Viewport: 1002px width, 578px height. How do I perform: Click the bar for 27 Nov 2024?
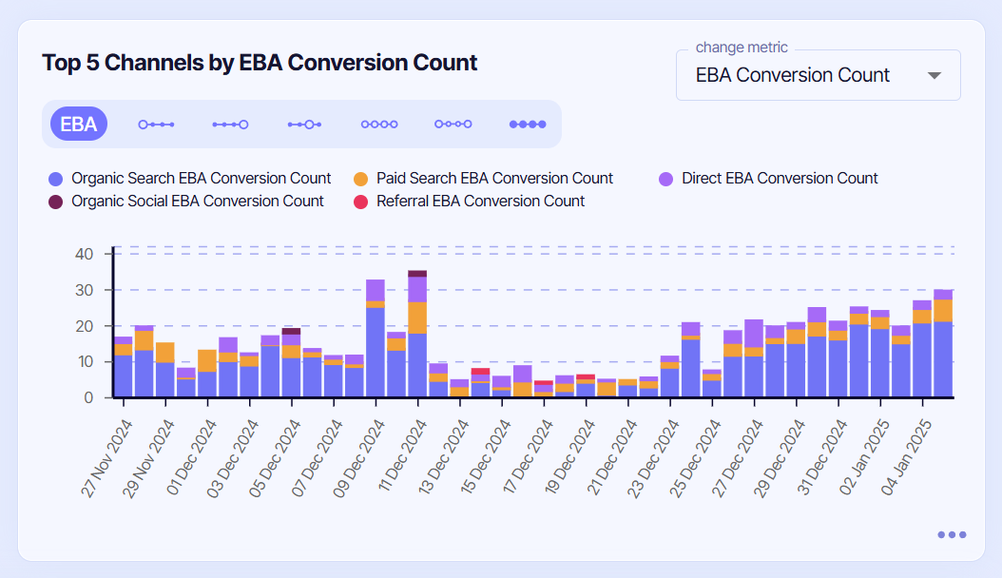pos(124,367)
